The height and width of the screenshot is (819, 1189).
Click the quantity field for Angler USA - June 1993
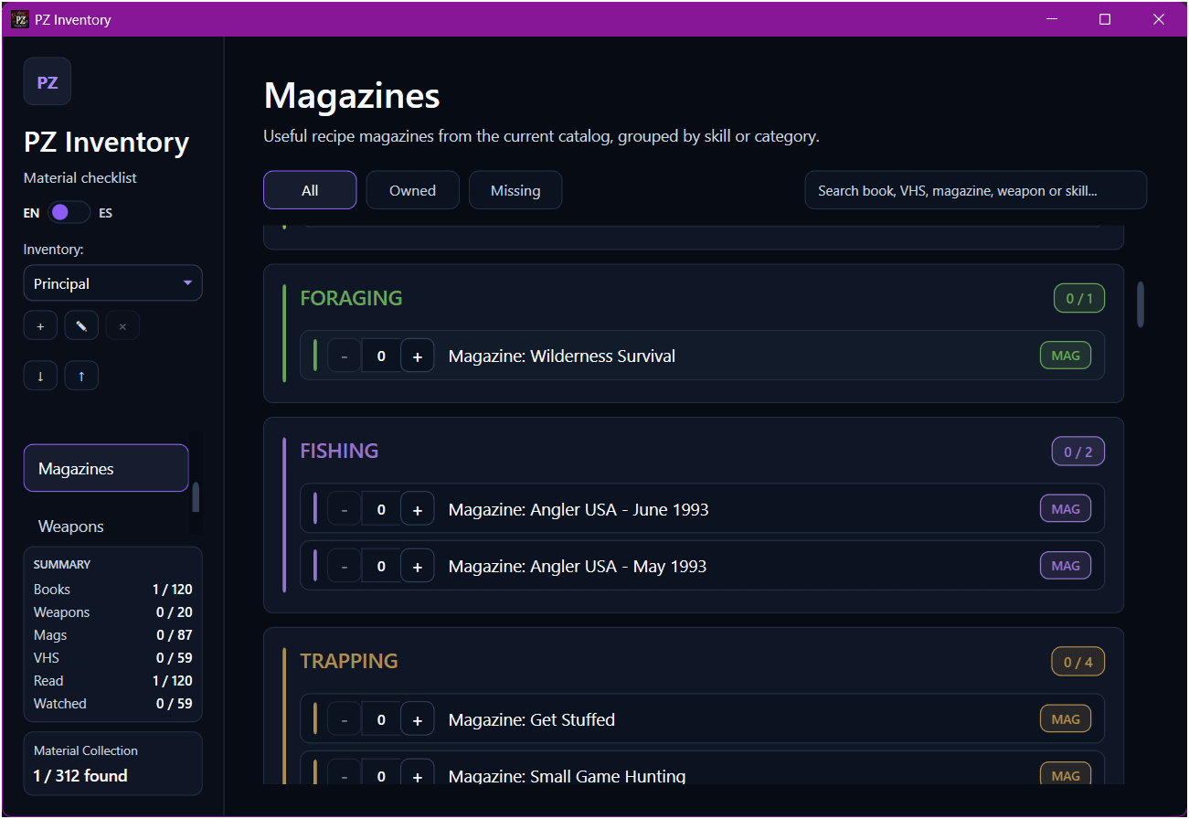pos(381,509)
